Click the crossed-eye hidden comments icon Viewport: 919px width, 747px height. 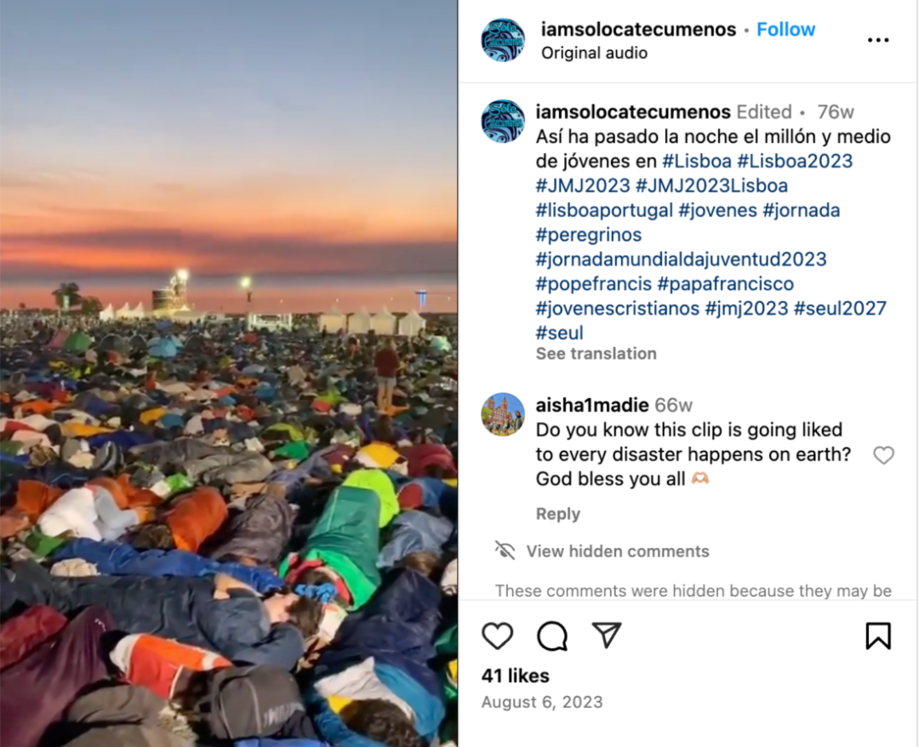tap(505, 550)
